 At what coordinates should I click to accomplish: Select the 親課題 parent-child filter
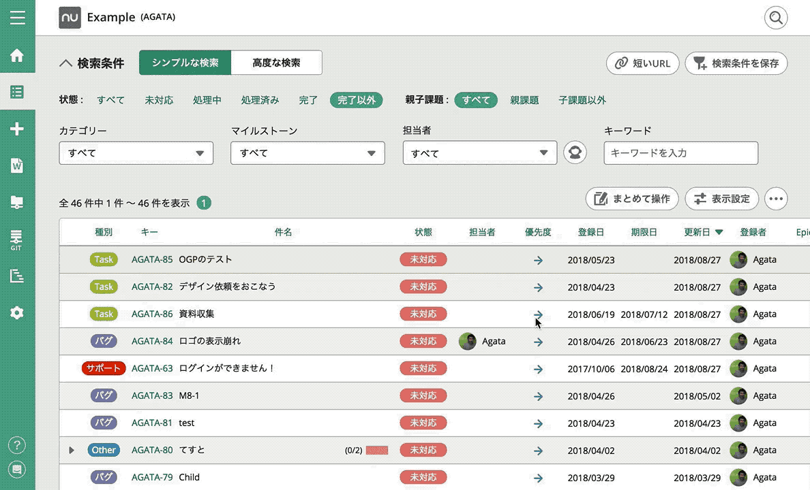click(x=524, y=100)
